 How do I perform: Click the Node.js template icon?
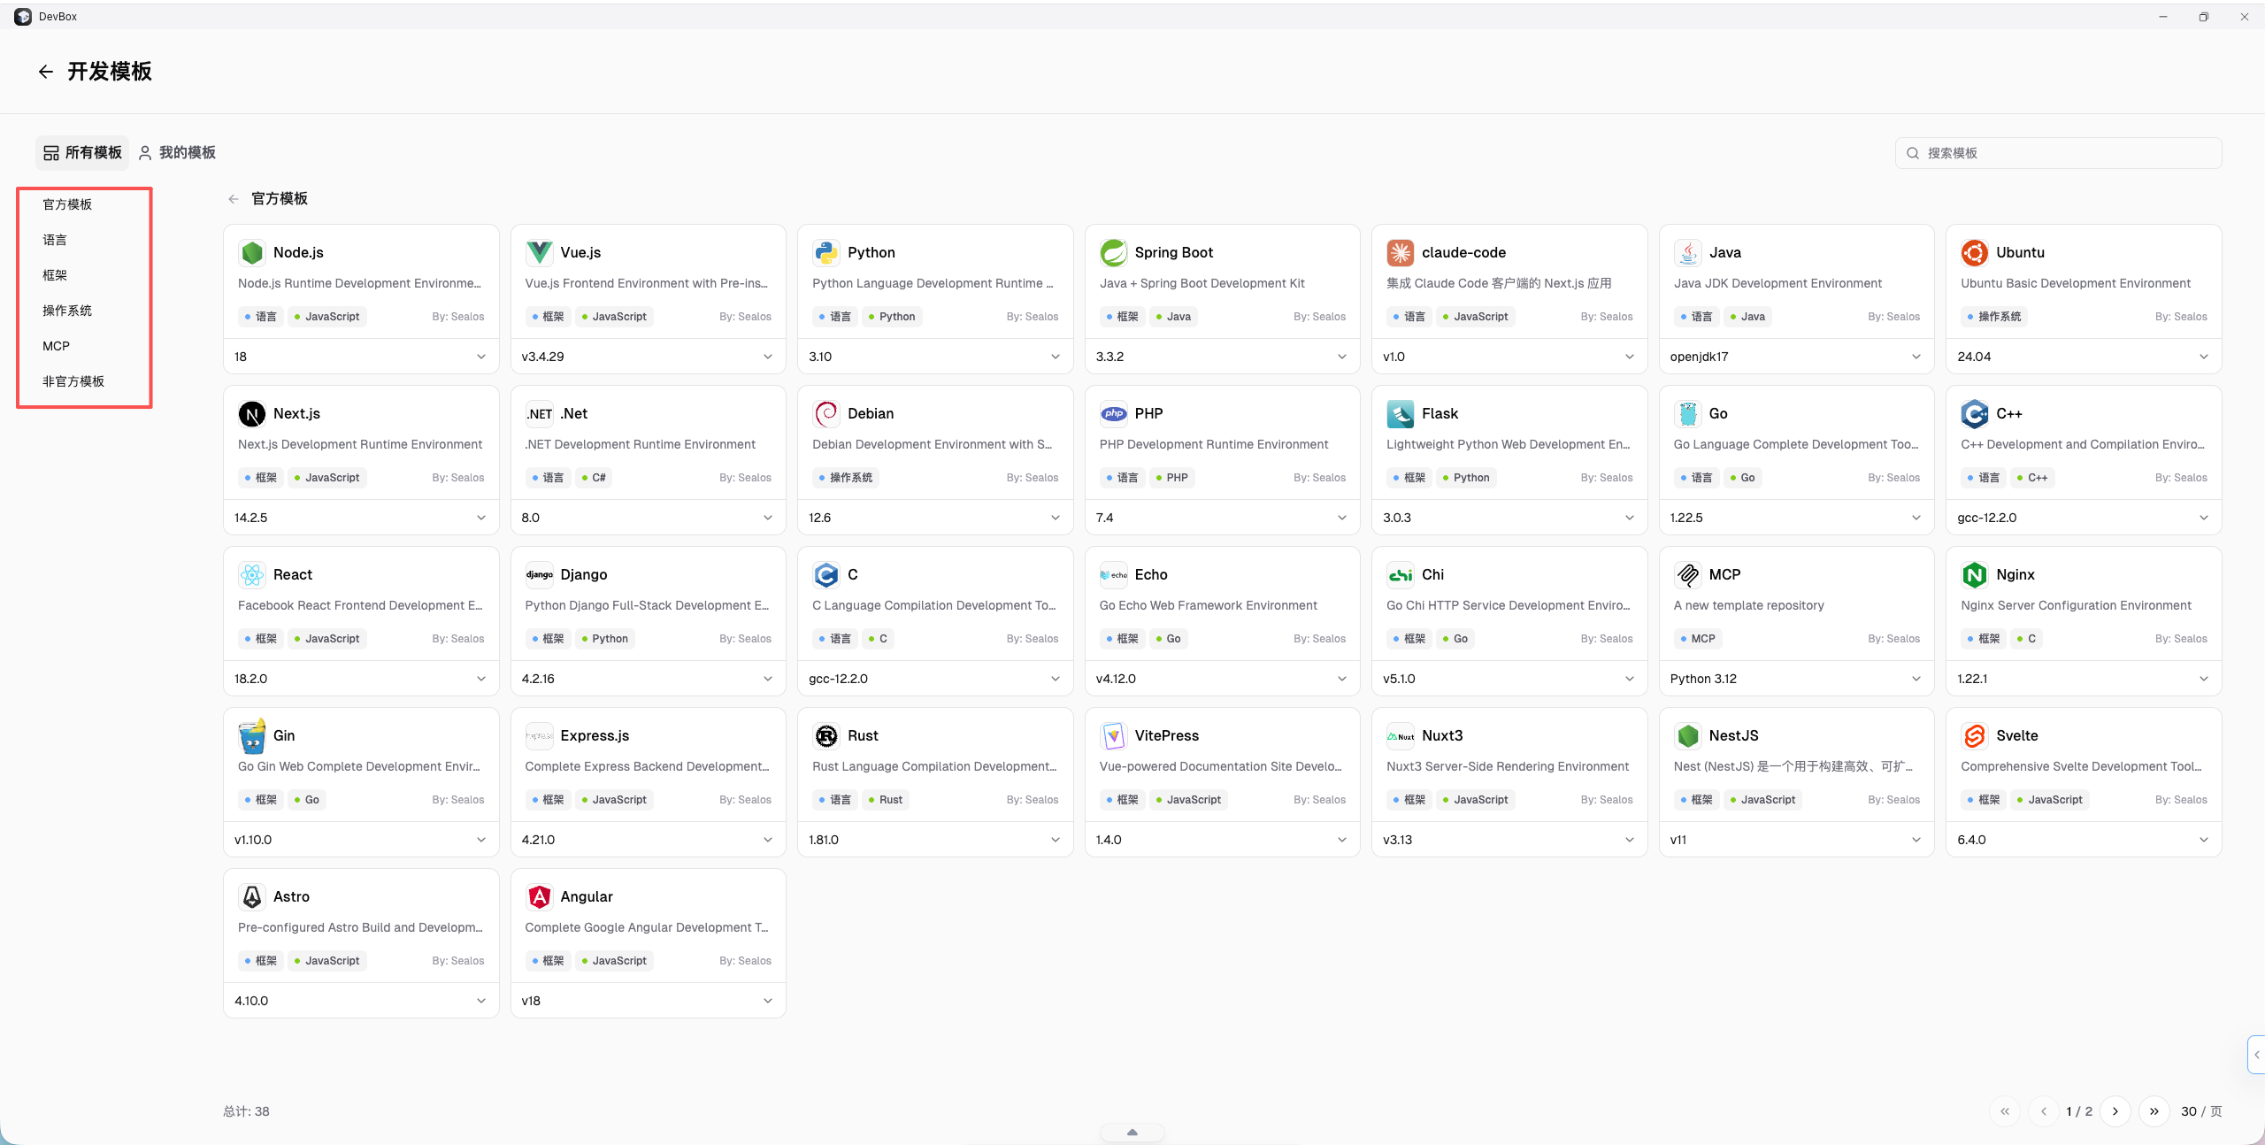tap(252, 253)
